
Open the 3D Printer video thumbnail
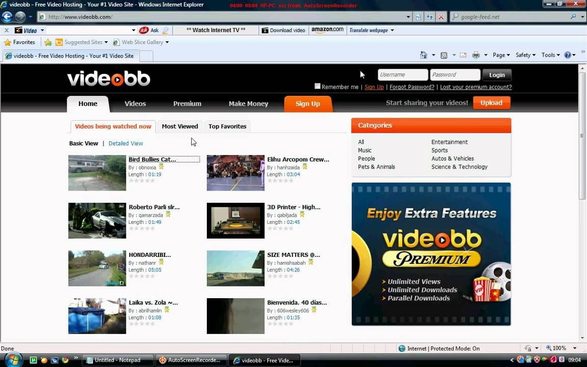(236, 221)
